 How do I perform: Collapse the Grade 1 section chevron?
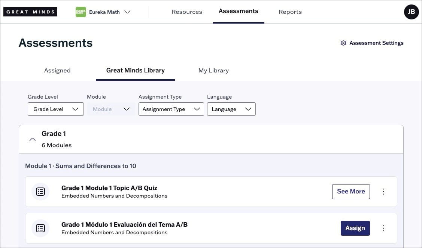point(33,139)
